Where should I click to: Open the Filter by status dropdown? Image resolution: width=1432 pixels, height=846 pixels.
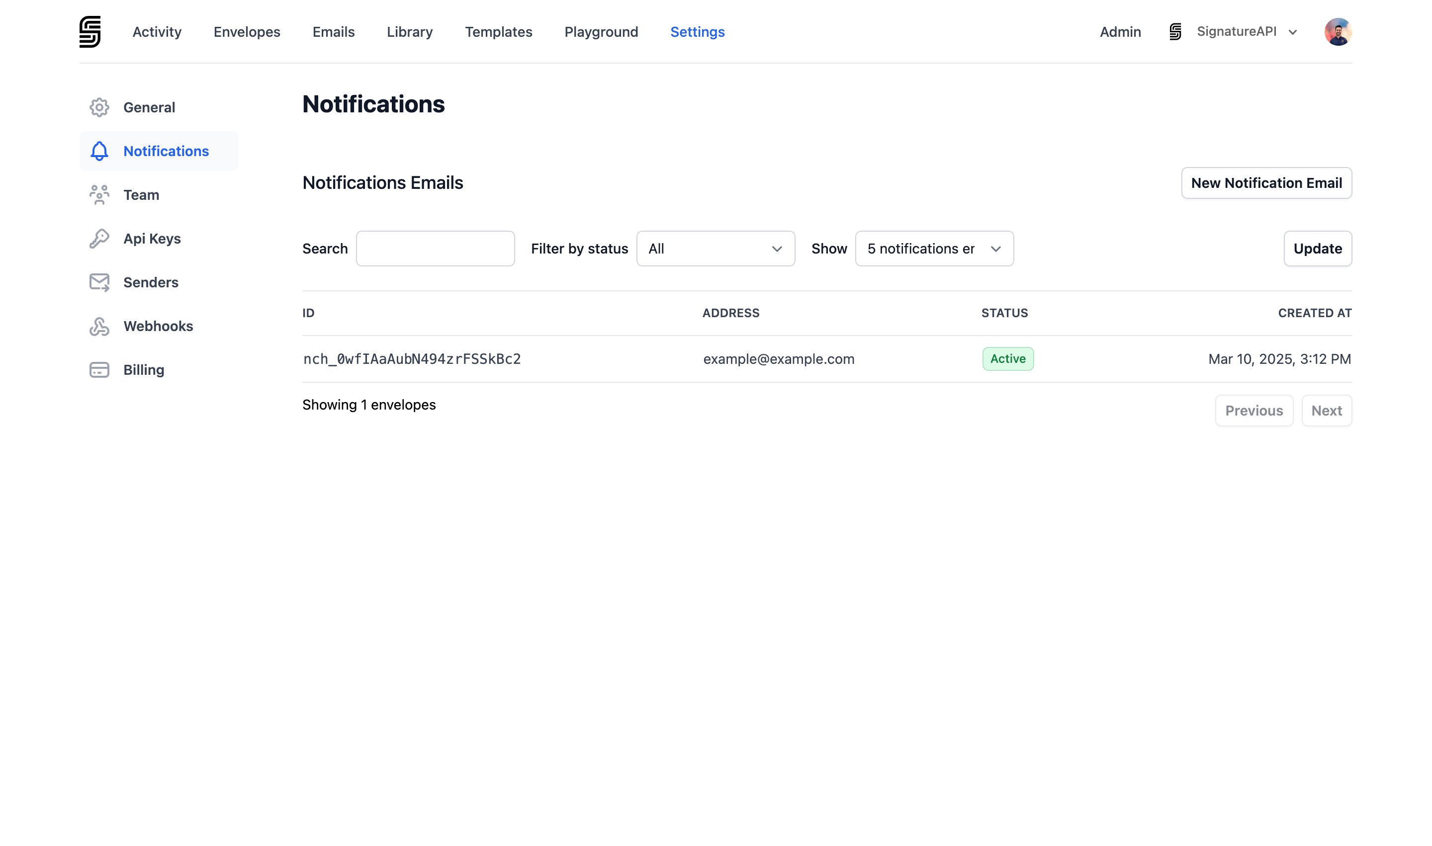point(715,249)
